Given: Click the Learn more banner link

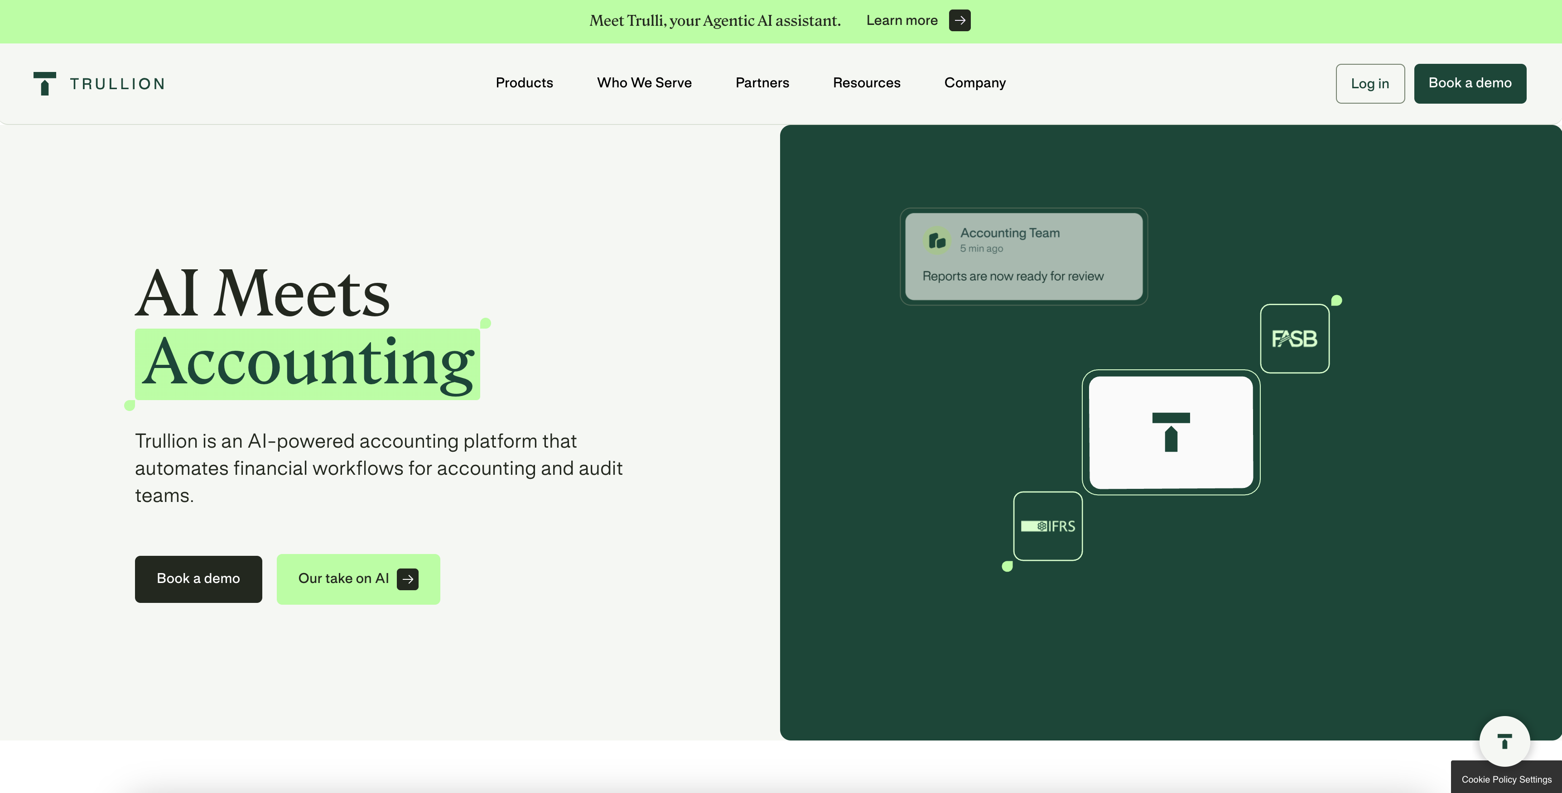Looking at the screenshot, I should coord(902,20).
